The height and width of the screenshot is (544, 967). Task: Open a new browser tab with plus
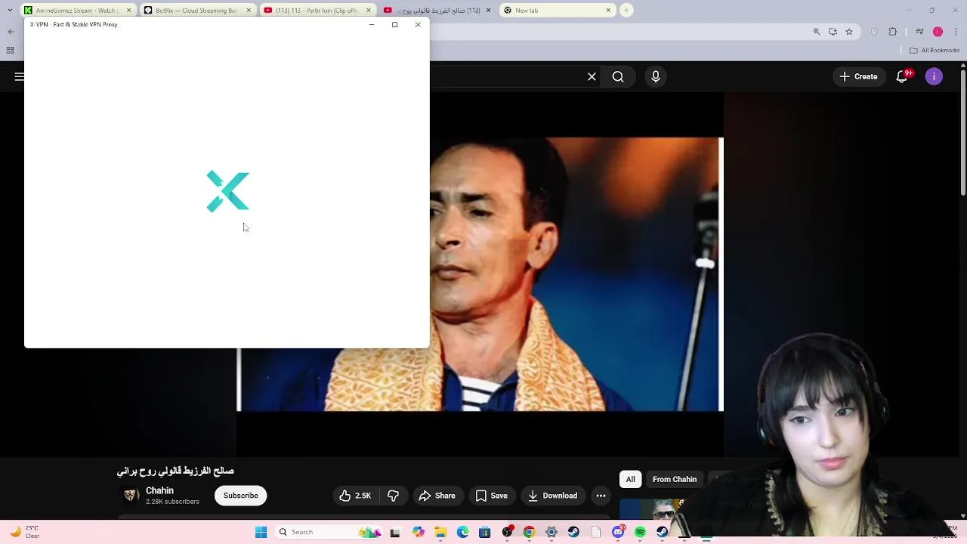[x=626, y=11]
